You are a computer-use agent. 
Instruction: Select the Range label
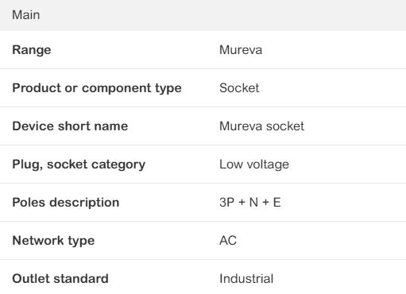tap(32, 50)
